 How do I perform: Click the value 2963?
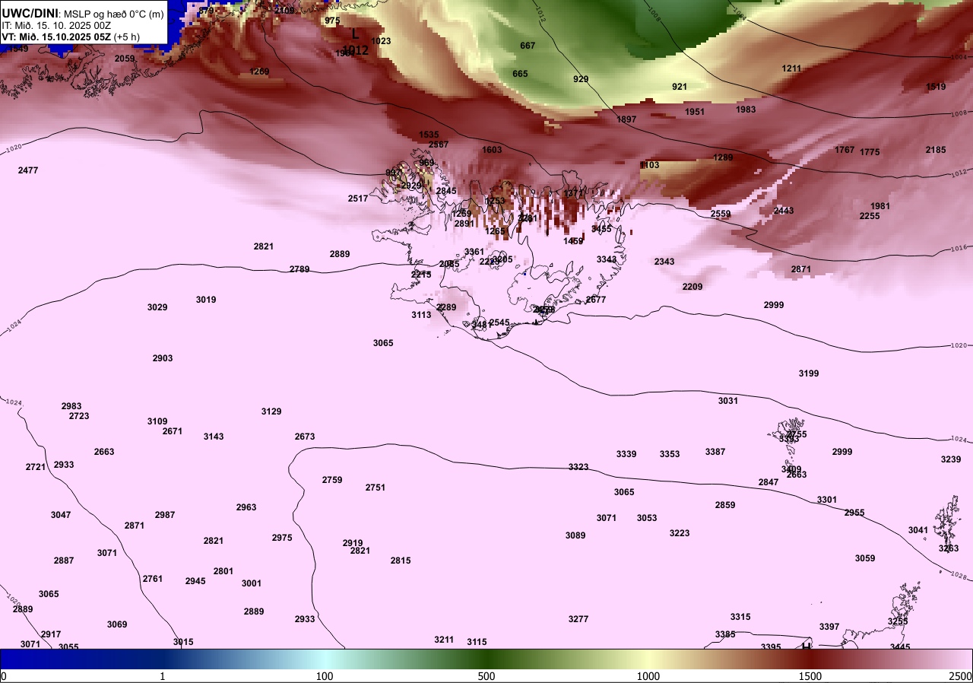246,507
